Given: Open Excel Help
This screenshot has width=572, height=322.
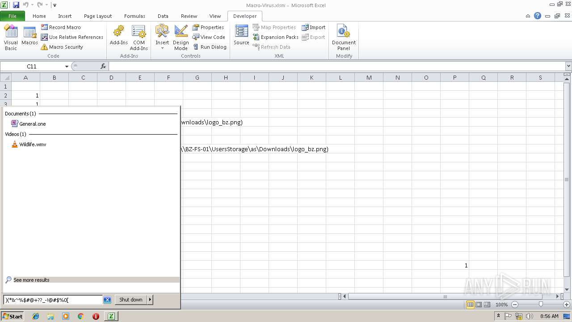Looking at the screenshot, I should coord(538,16).
